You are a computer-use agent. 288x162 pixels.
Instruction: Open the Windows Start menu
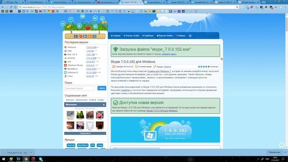pos(4,159)
